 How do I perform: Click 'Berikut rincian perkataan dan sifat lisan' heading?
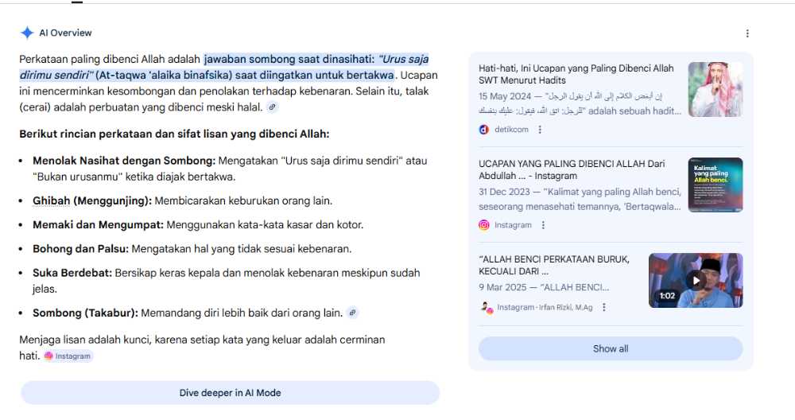pos(174,134)
